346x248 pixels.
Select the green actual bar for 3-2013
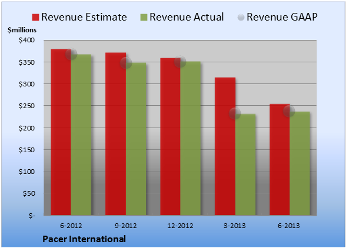coord(245,165)
